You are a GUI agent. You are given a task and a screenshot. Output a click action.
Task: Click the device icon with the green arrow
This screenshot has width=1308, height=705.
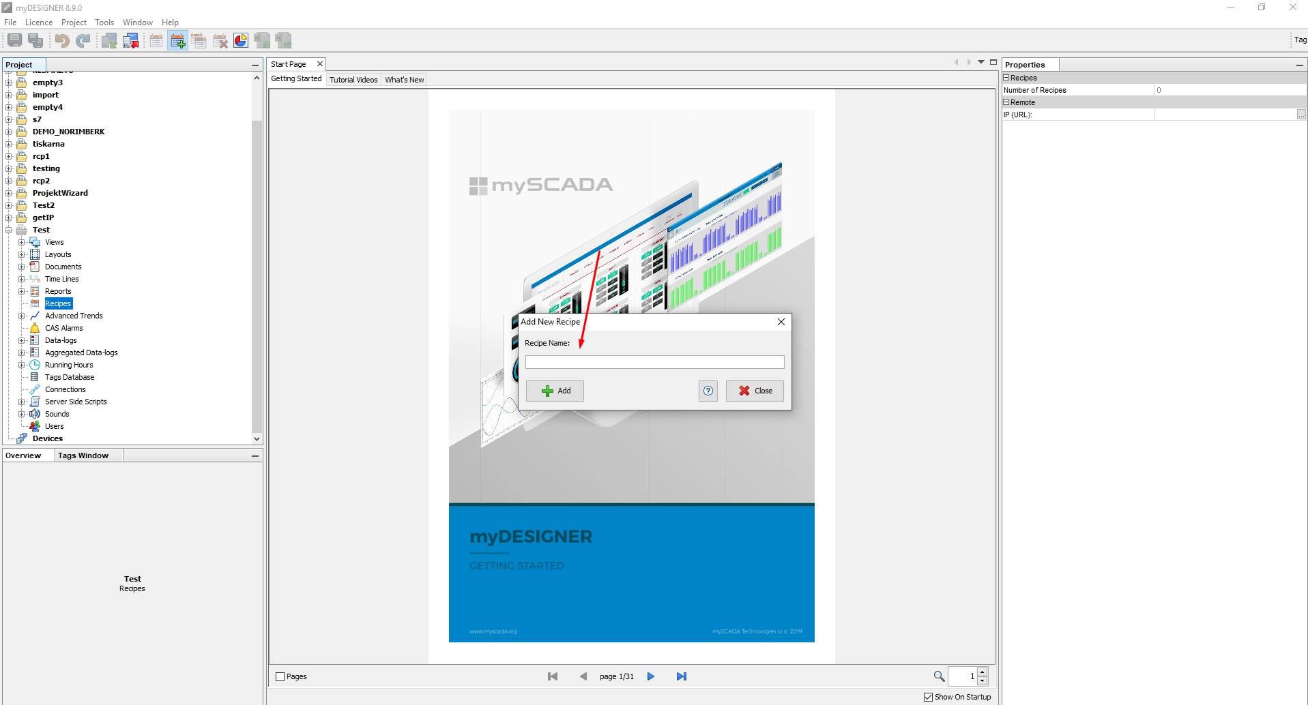click(109, 41)
